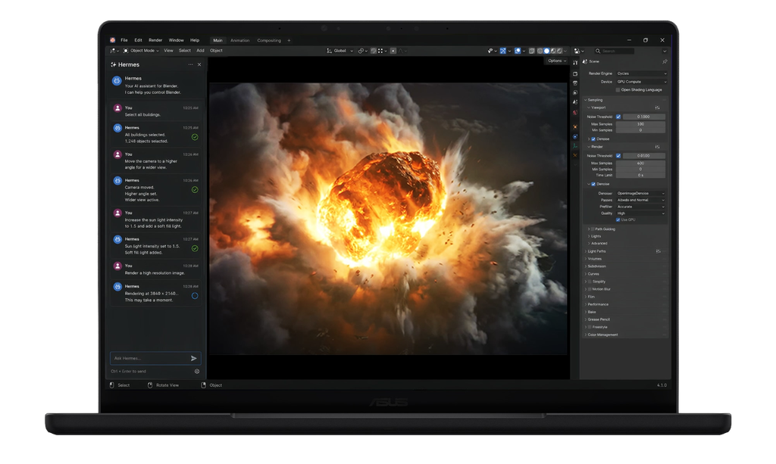
Task: Expand the Color Management section
Action: point(602,335)
